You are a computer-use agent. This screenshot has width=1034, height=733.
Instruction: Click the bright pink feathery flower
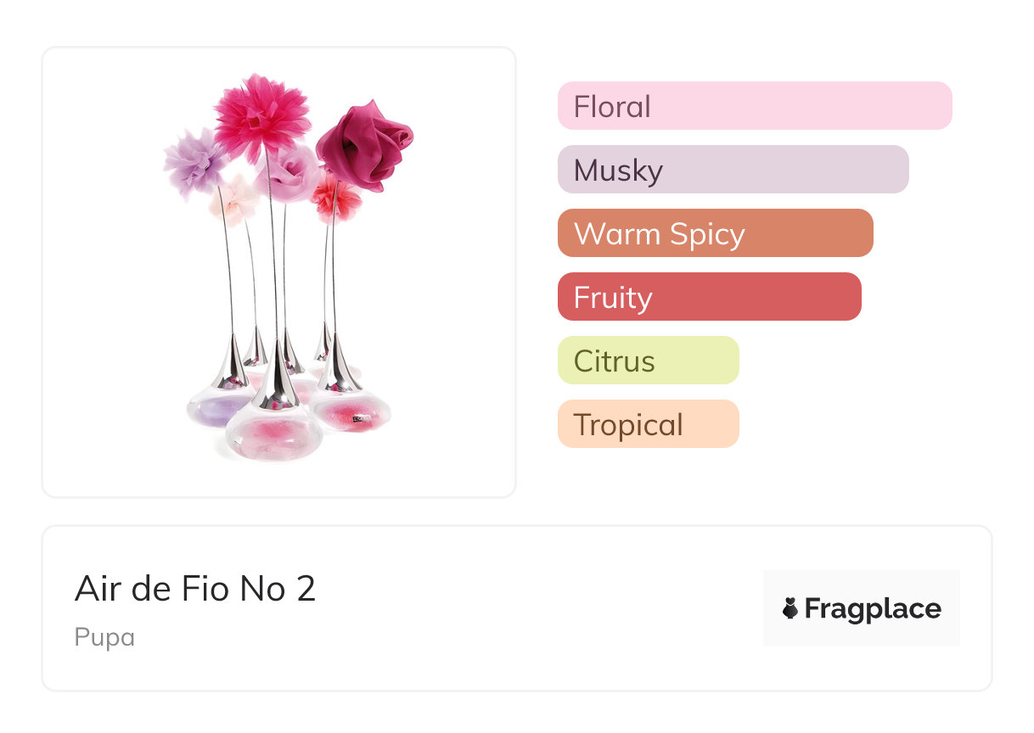(261, 116)
